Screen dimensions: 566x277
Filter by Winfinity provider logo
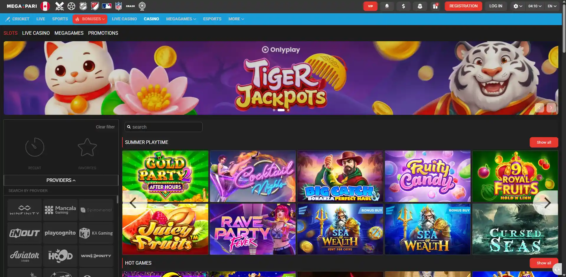pyautogui.click(x=24, y=210)
